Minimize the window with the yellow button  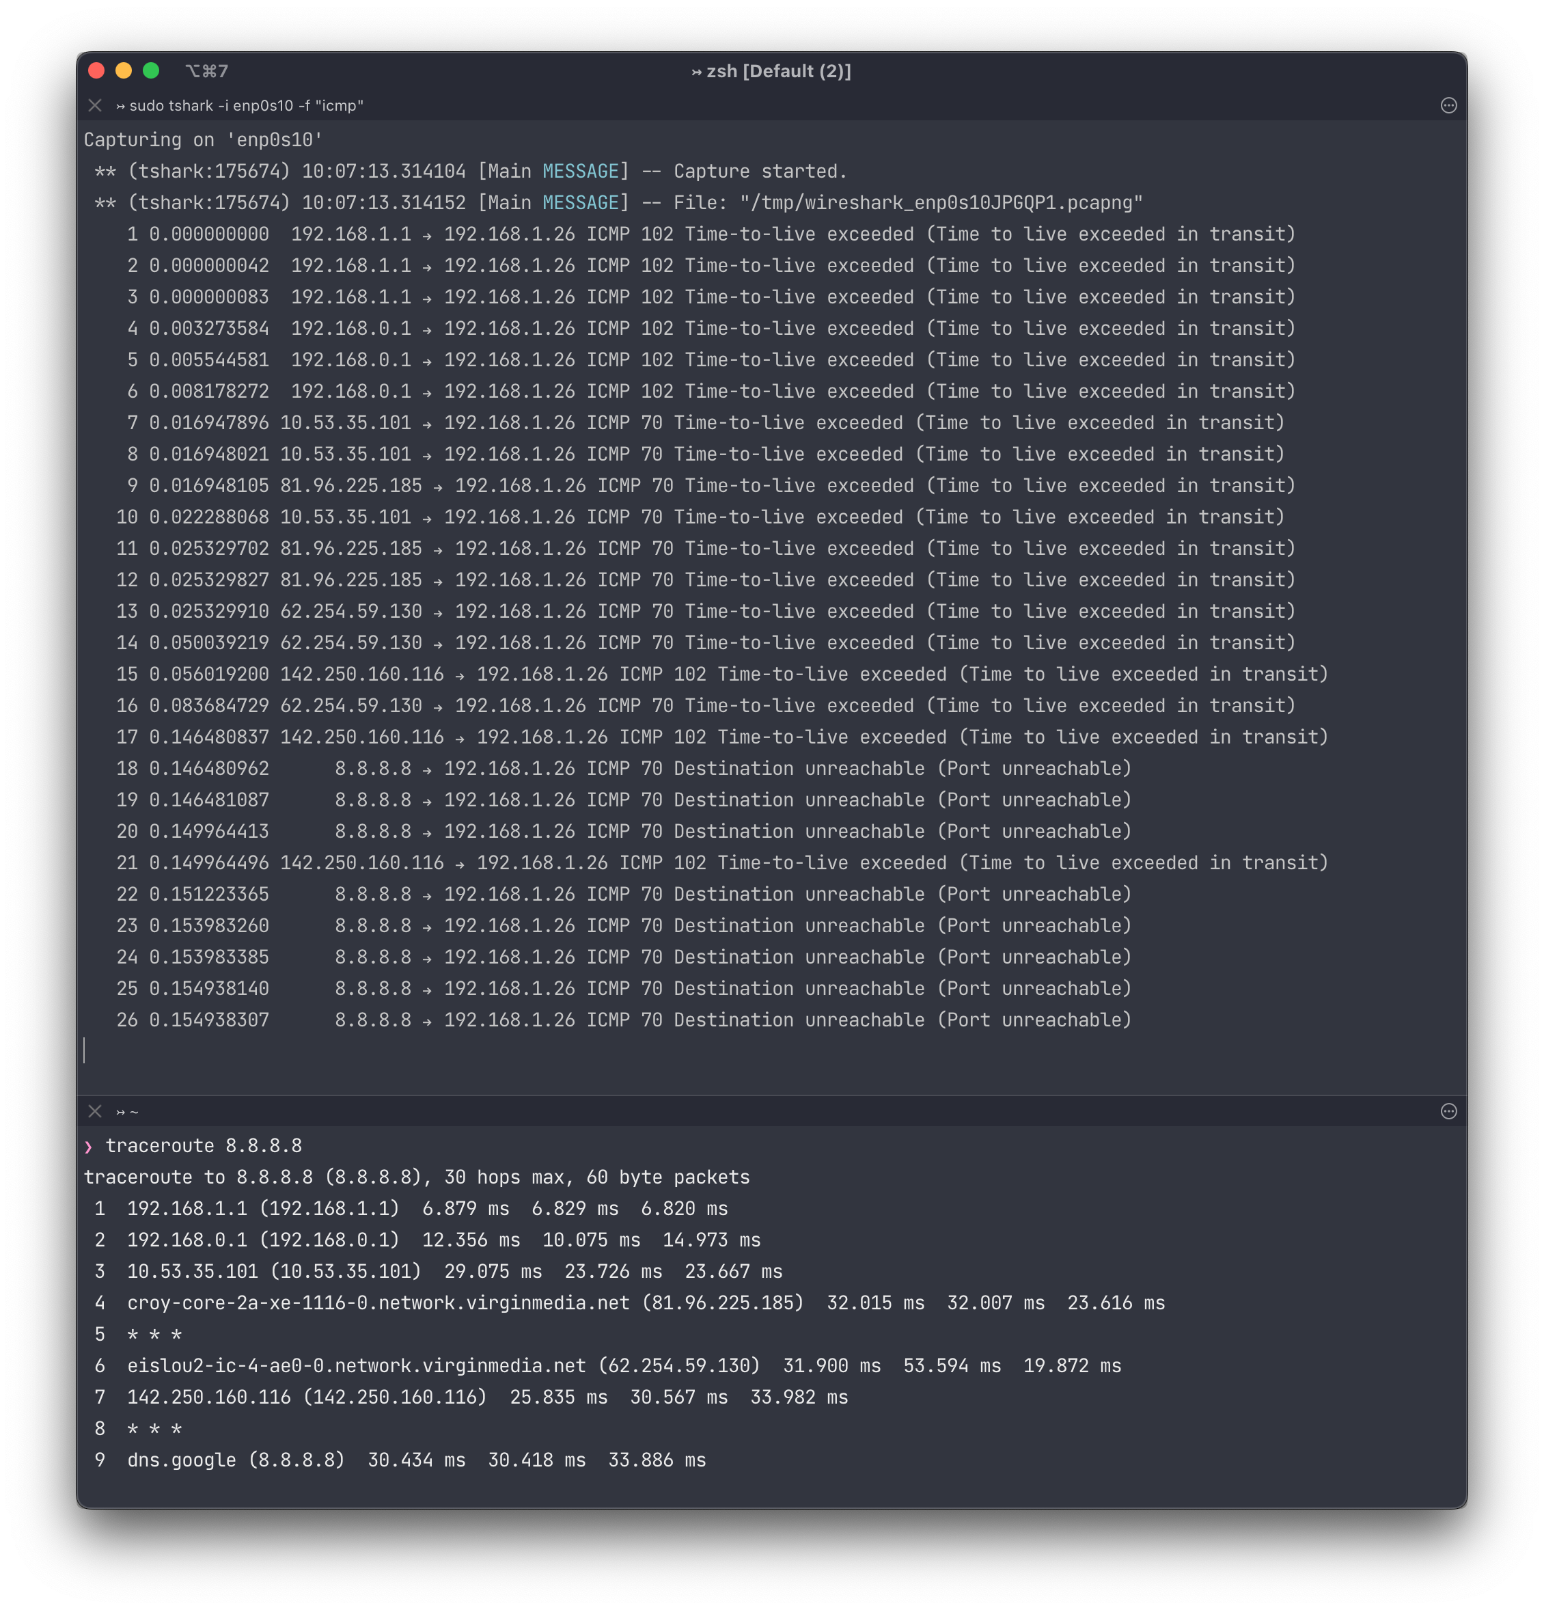point(123,70)
